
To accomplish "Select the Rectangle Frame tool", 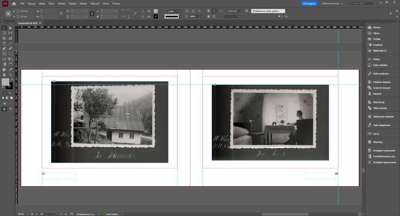I will (4, 54).
